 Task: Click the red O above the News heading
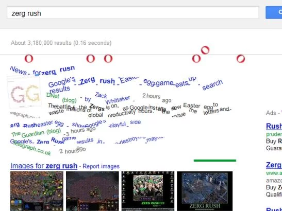pyautogui.click(x=29, y=59)
